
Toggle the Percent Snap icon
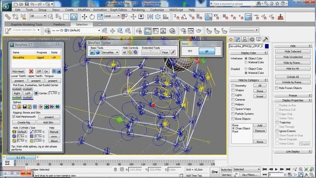(192, 17)
